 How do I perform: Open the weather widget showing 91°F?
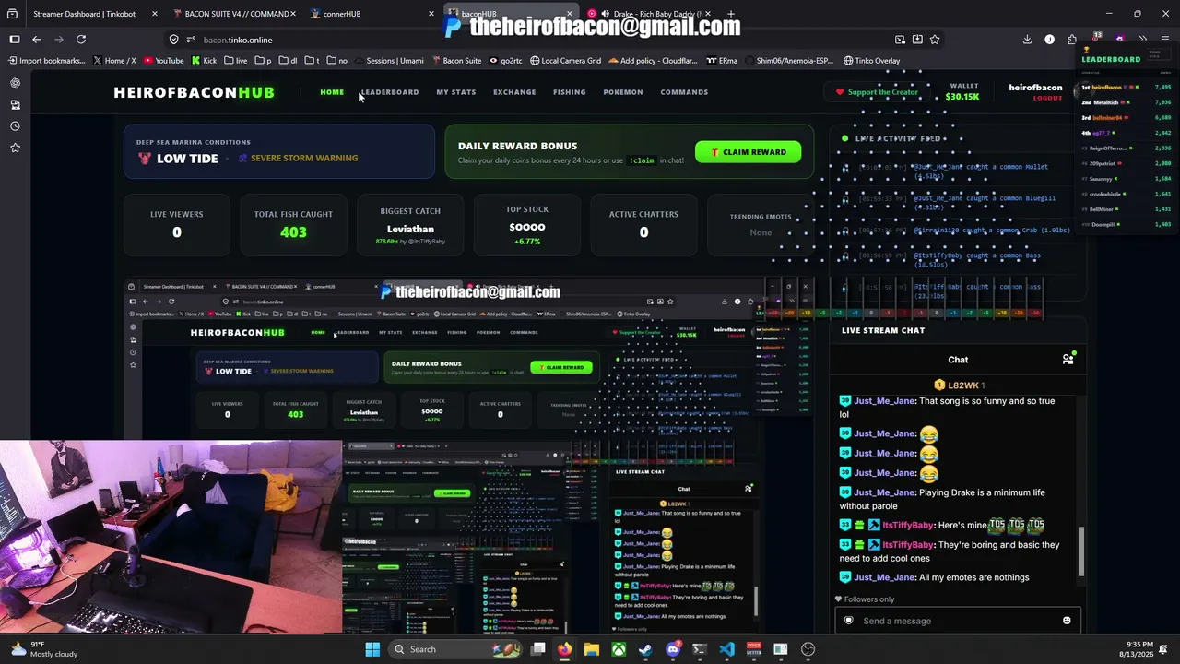click(43, 649)
